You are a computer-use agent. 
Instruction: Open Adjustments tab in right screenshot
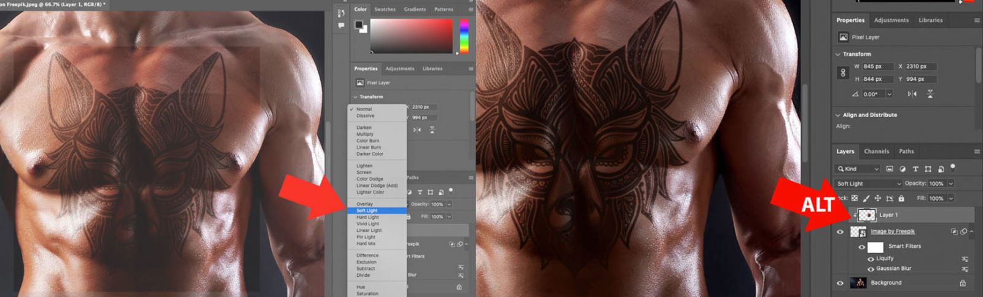coord(891,20)
